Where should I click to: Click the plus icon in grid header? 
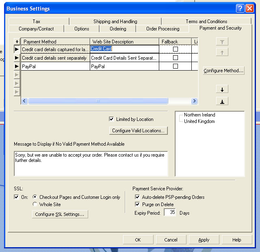[x=17, y=42]
